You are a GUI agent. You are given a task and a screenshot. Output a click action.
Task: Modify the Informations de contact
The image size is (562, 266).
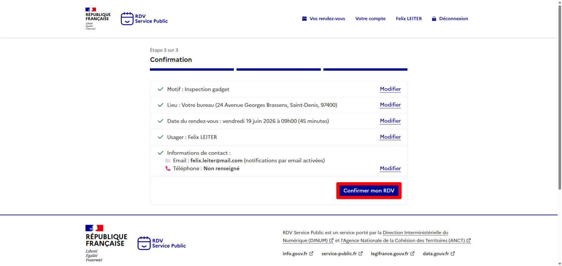[x=390, y=169]
